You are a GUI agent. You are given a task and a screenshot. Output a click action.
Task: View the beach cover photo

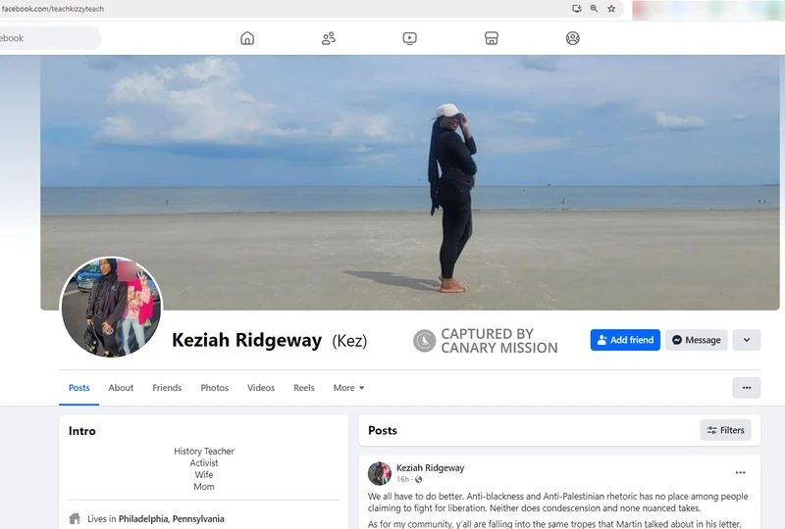point(409,182)
